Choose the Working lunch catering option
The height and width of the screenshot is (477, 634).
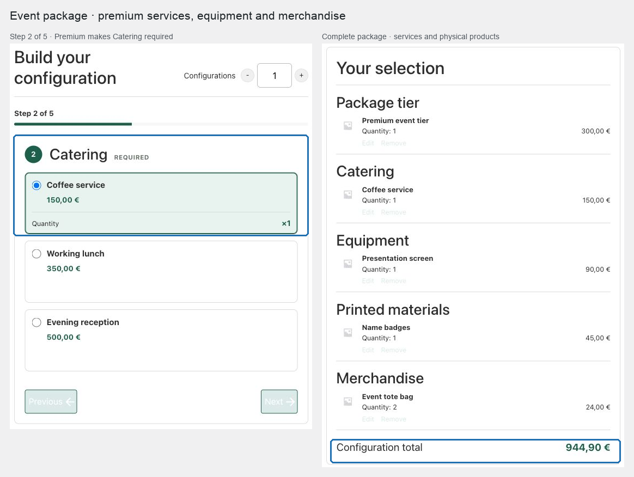click(x=37, y=254)
